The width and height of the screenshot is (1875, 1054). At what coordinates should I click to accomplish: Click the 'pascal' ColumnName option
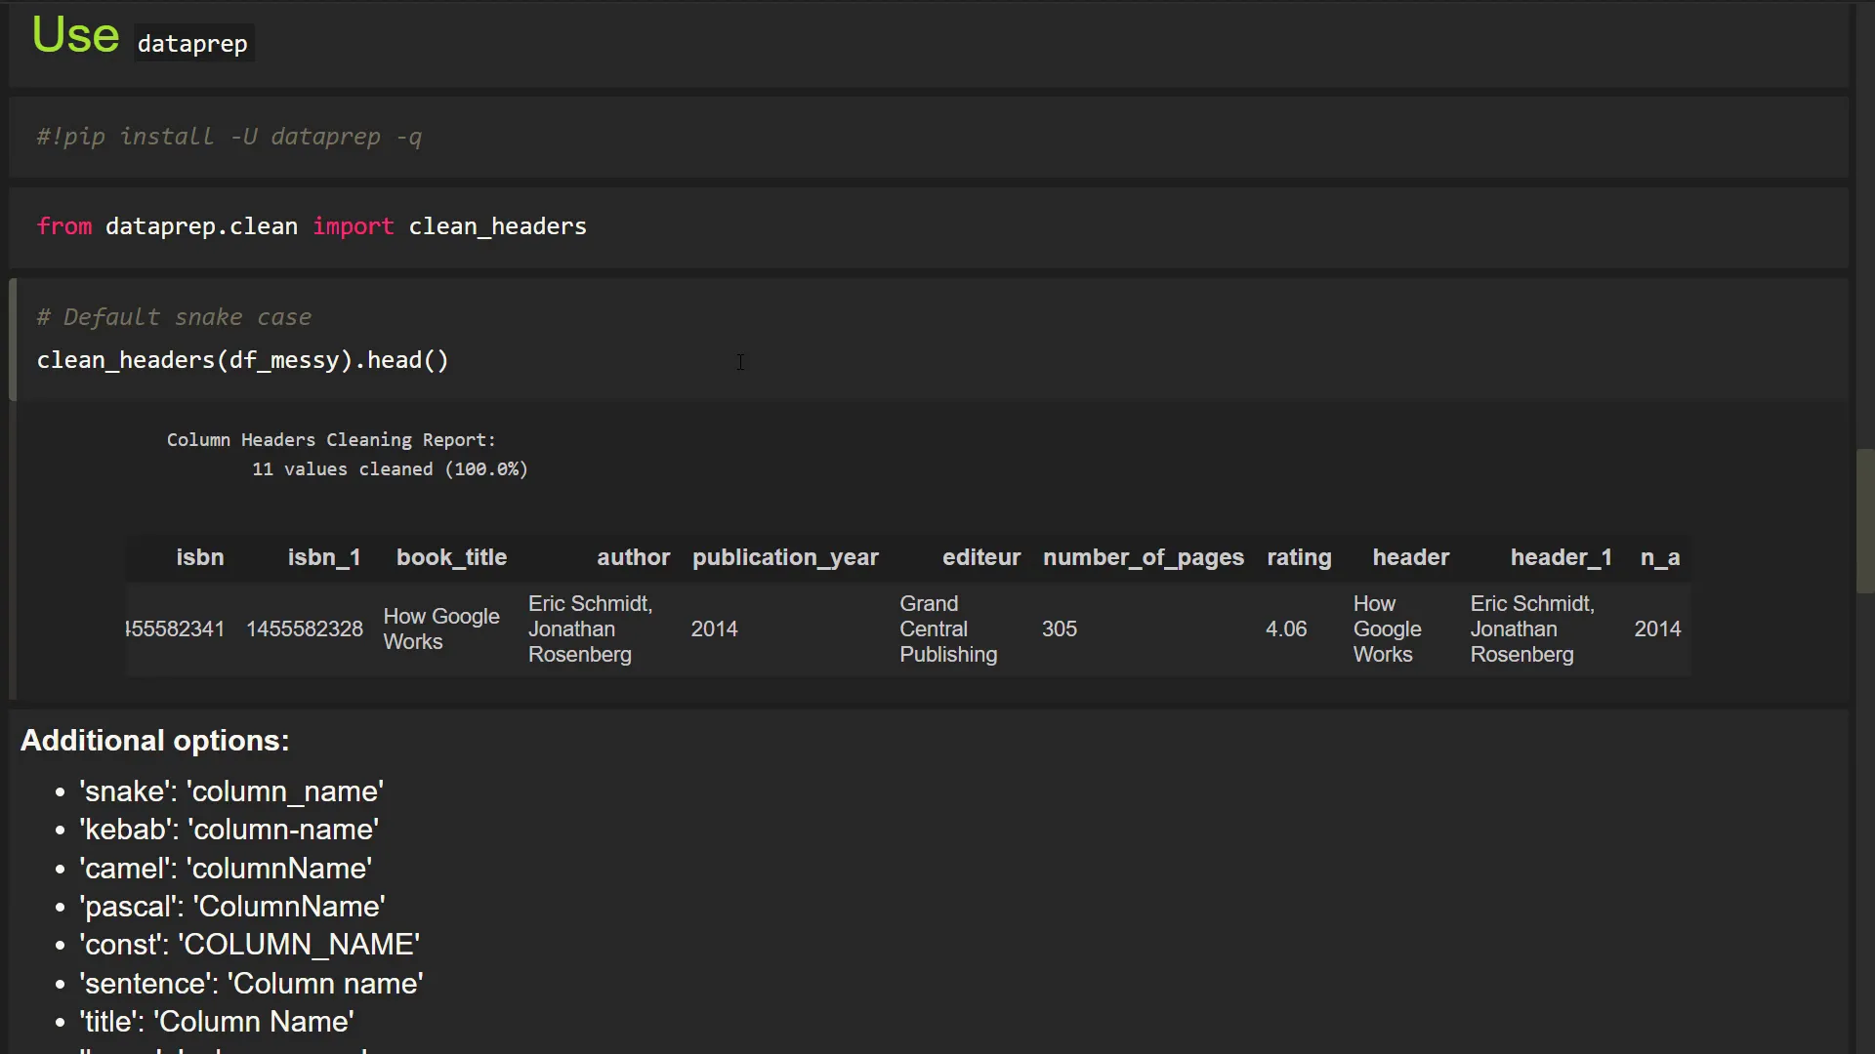coord(232,906)
